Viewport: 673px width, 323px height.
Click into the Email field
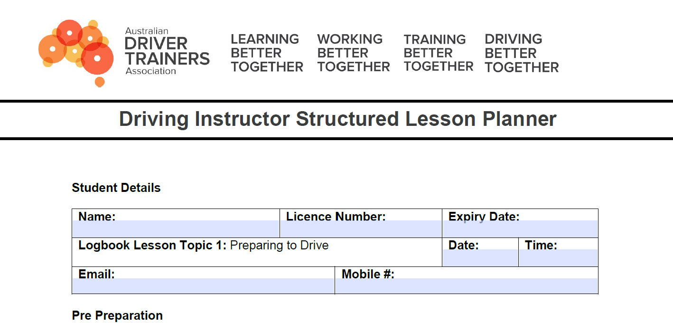coord(203,286)
